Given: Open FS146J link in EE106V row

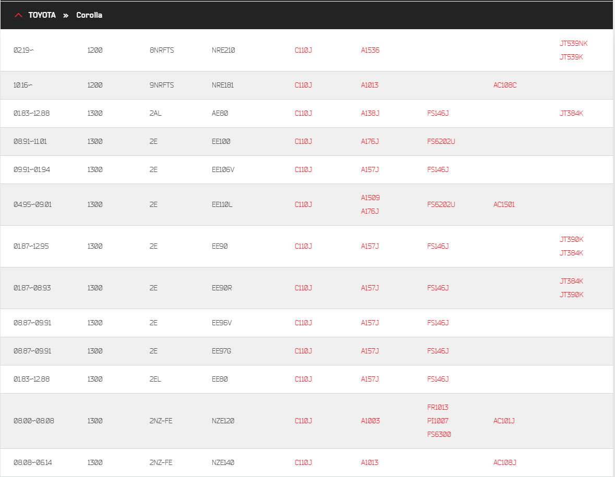Looking at the screenshot, I should pyautogui.click(x=438, y=170).
